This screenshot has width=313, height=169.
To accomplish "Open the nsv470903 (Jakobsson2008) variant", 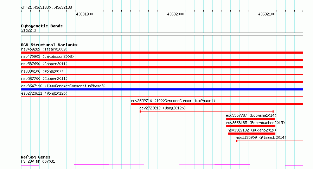I will [47, 56].
